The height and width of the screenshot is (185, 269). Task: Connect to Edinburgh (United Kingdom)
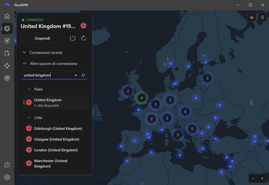pyautogui.click(x=56, y=128)
